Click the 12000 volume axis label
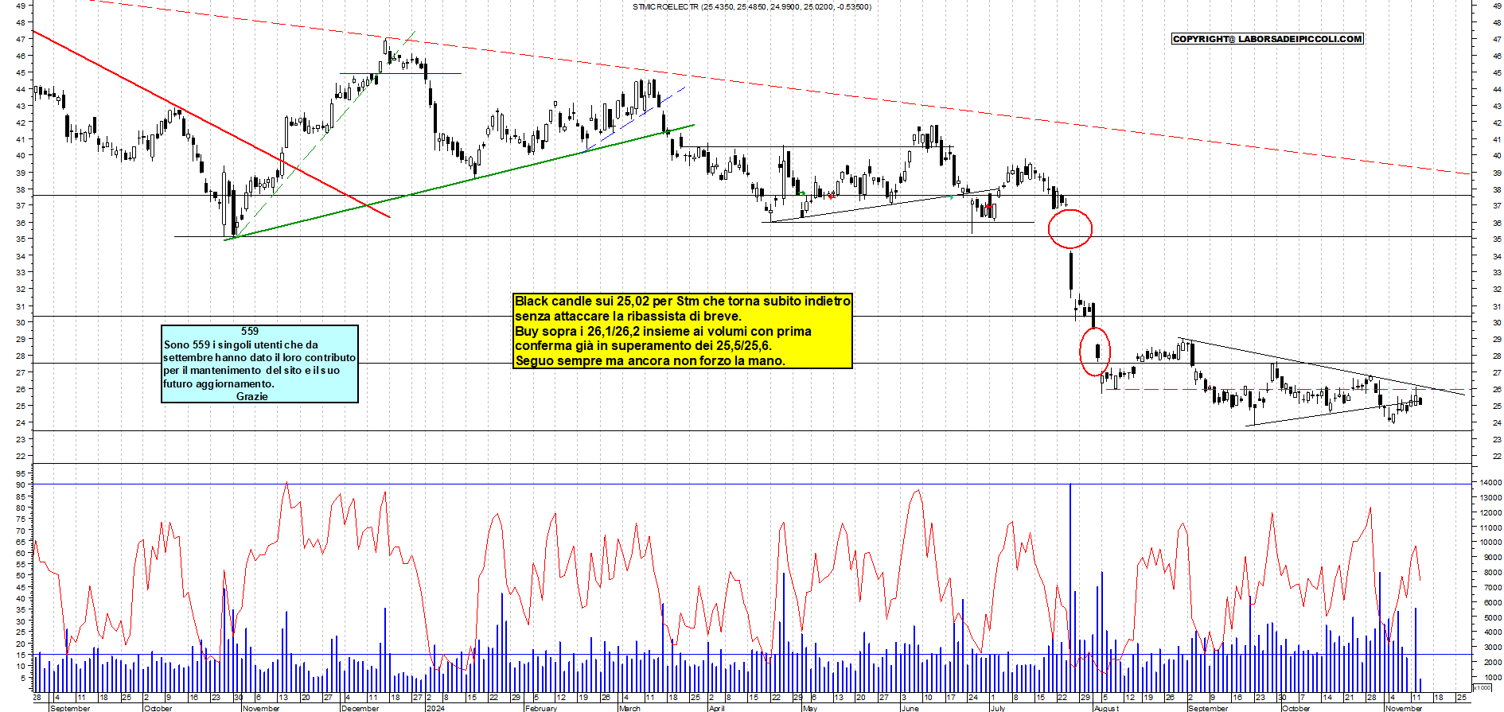 click(x=1490, y=513)
